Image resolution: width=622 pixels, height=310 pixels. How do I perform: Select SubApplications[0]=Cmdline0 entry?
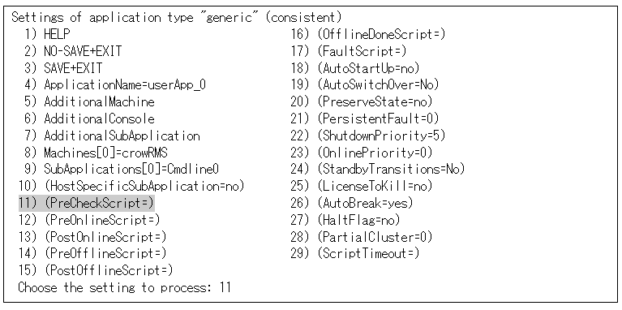pos(122,170)
